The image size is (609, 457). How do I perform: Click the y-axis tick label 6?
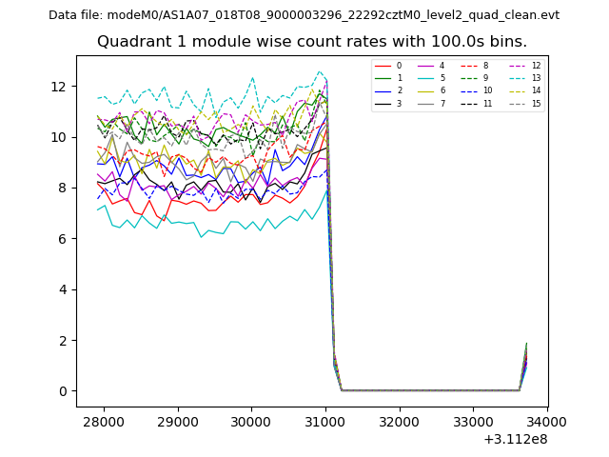click(62, 239)
